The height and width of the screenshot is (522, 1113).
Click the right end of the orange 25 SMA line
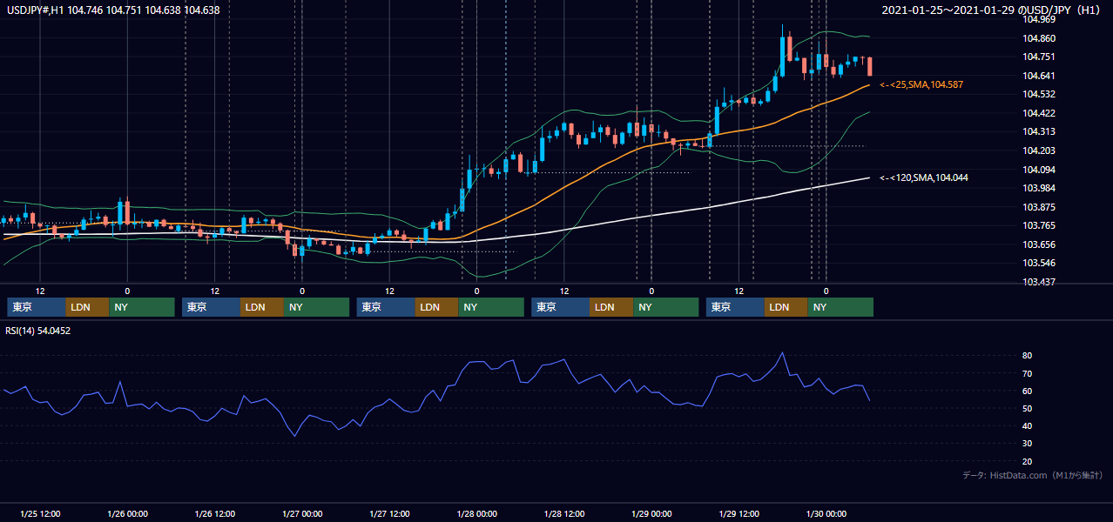coord(868,85)
